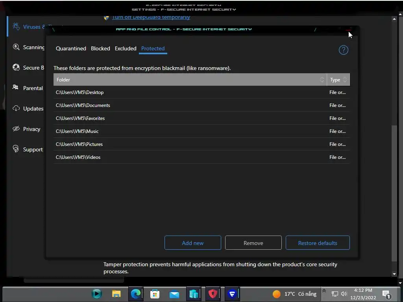Sort list by Type column header
The width and height of the screenshot is (403, 302).
pos(338,79)
